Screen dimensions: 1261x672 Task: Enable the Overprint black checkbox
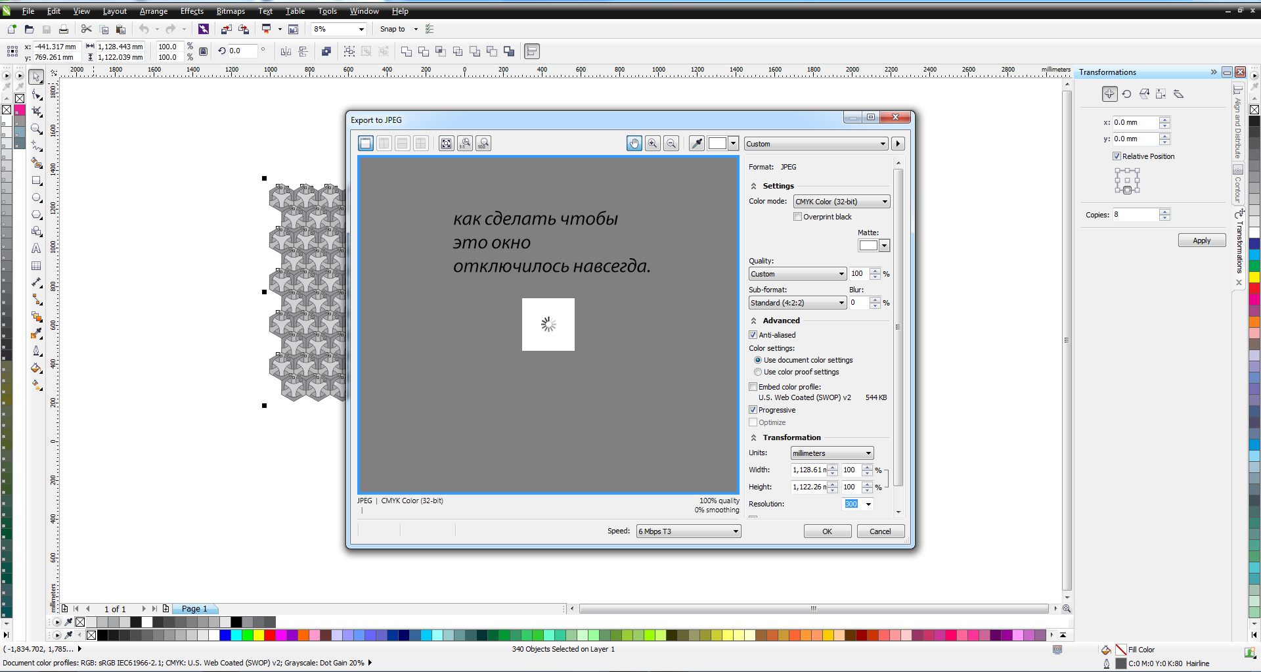(798, 217)
